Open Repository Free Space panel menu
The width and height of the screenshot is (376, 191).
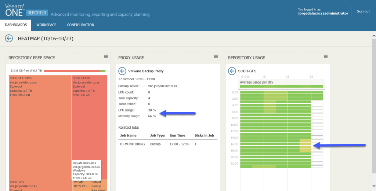click(x=106, y=56)
